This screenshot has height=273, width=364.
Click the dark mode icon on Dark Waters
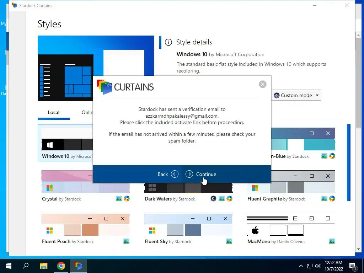213,199
